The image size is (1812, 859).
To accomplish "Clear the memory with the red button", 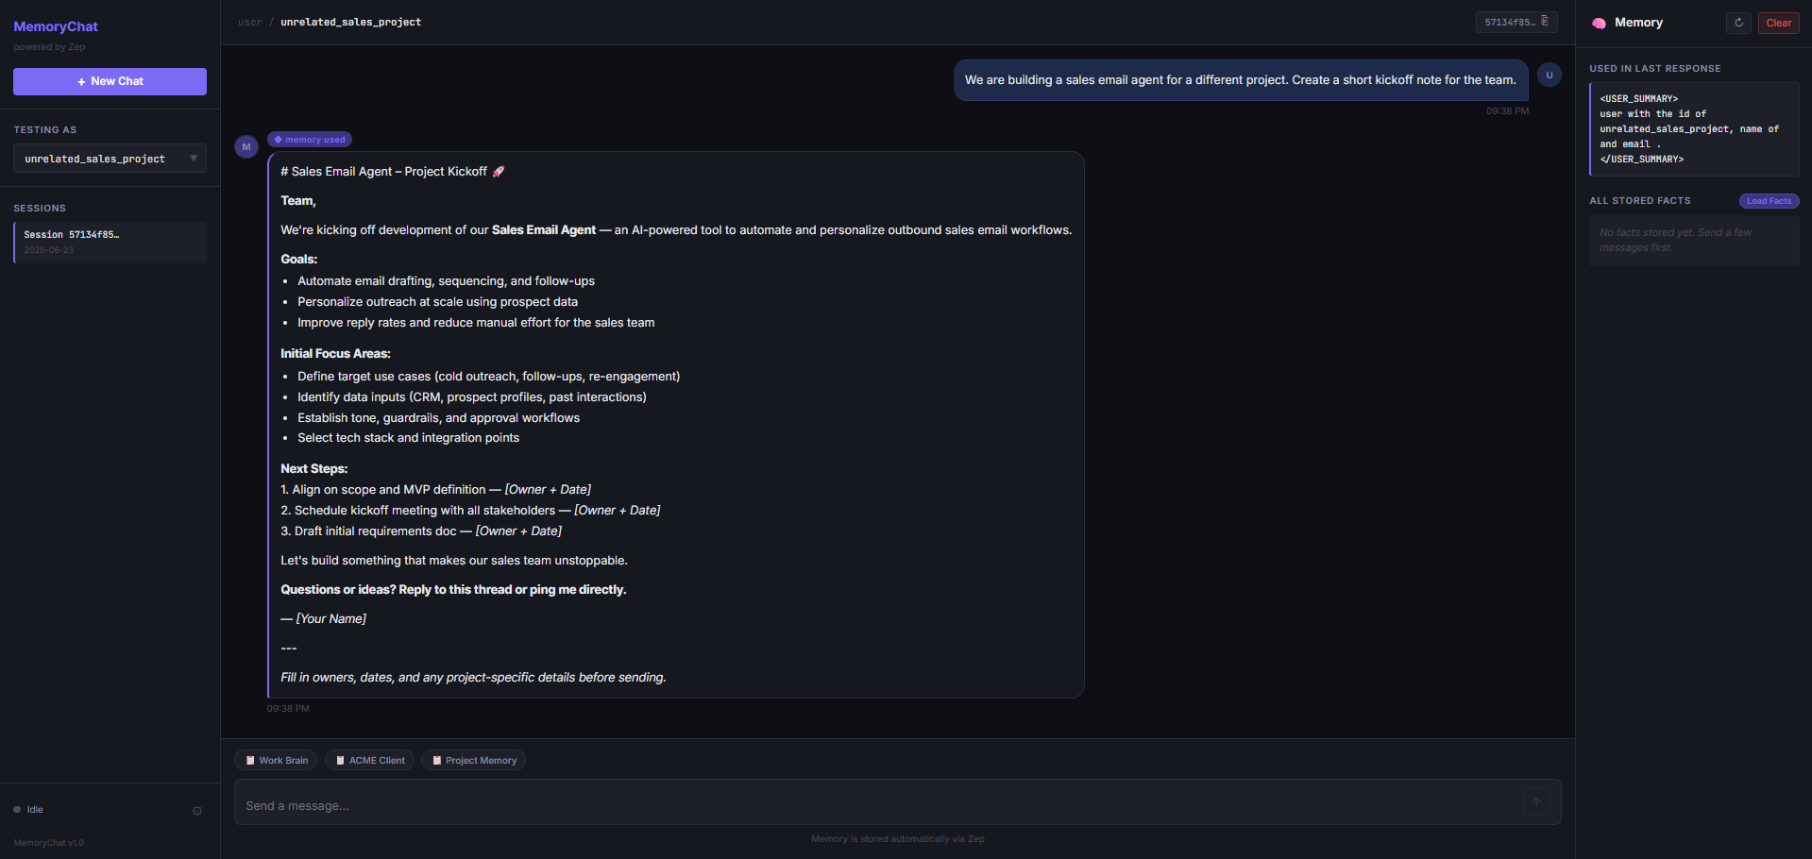I will [1778, 23].
